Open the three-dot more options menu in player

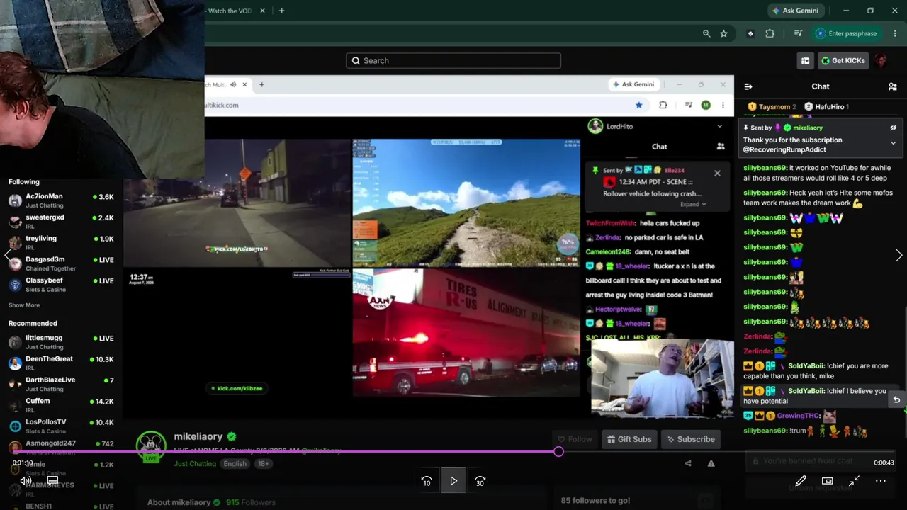pyautogui.click(x=881, y=481)
